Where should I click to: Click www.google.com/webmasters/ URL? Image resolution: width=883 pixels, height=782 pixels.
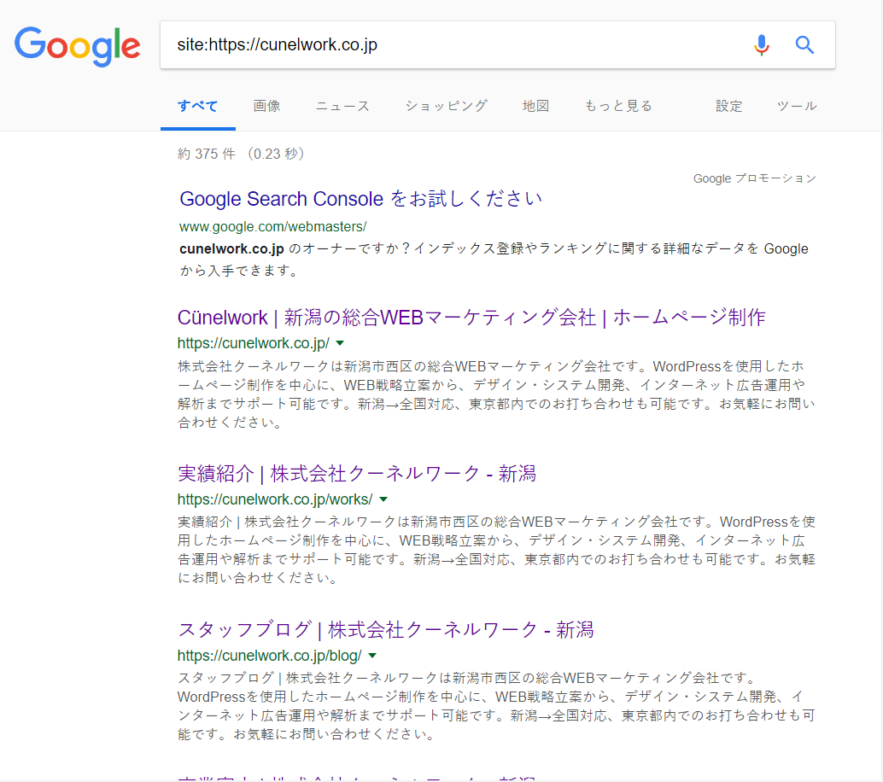[x=272, y=227]
